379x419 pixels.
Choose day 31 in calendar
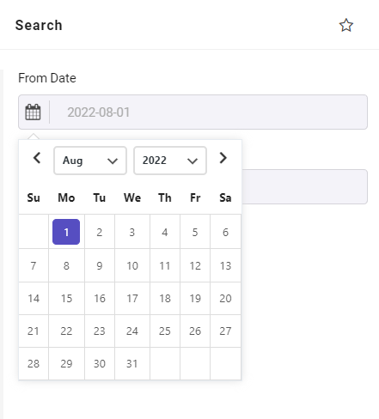click(132, 364)
